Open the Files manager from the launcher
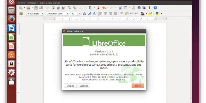Viewport: 206px width, 103px height. [11, 10]
